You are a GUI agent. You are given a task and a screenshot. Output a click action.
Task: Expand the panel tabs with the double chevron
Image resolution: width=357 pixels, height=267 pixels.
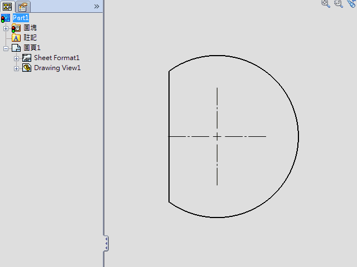pyautogui.click(x=97, y=6)
